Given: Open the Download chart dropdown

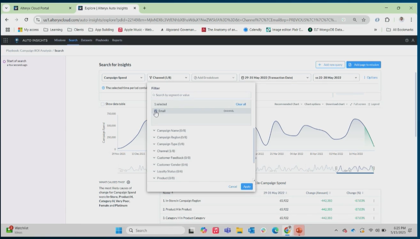Looking at the screenshot, I should [x=337, y=104].
